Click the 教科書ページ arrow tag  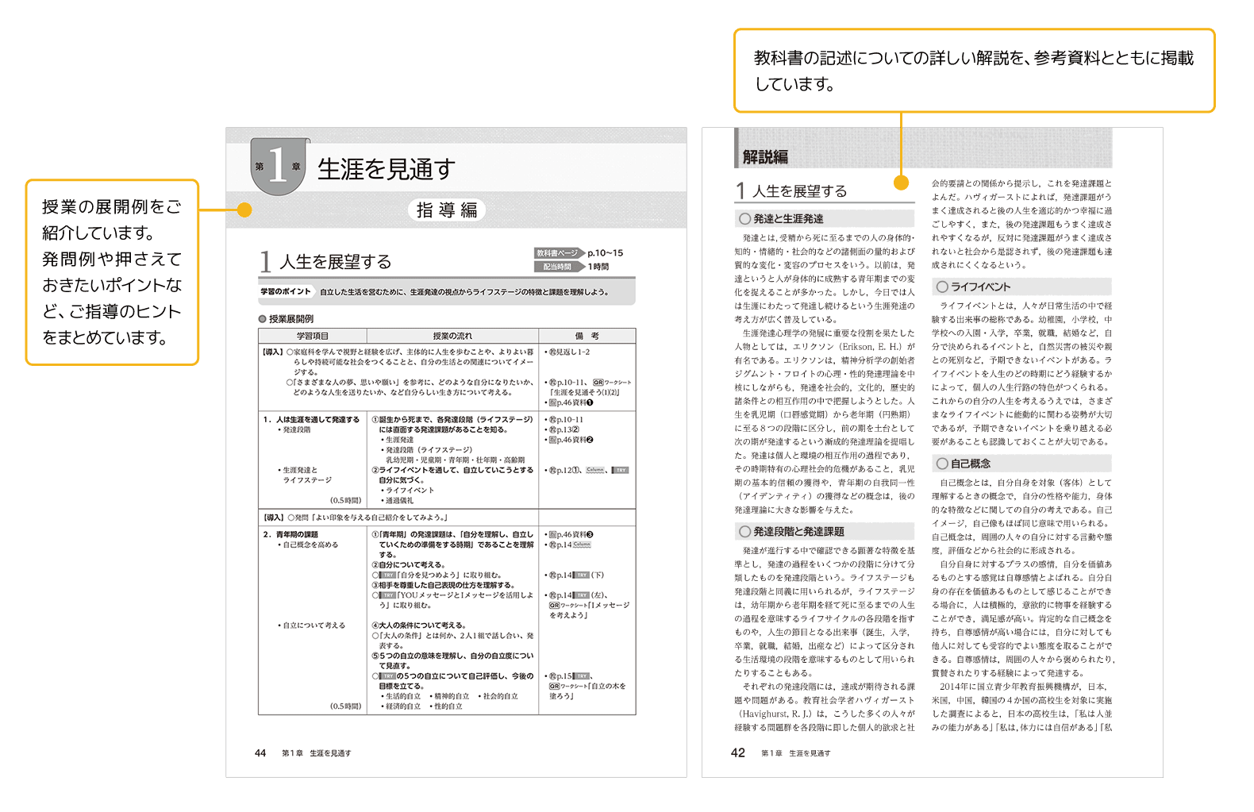coord(559,253)
